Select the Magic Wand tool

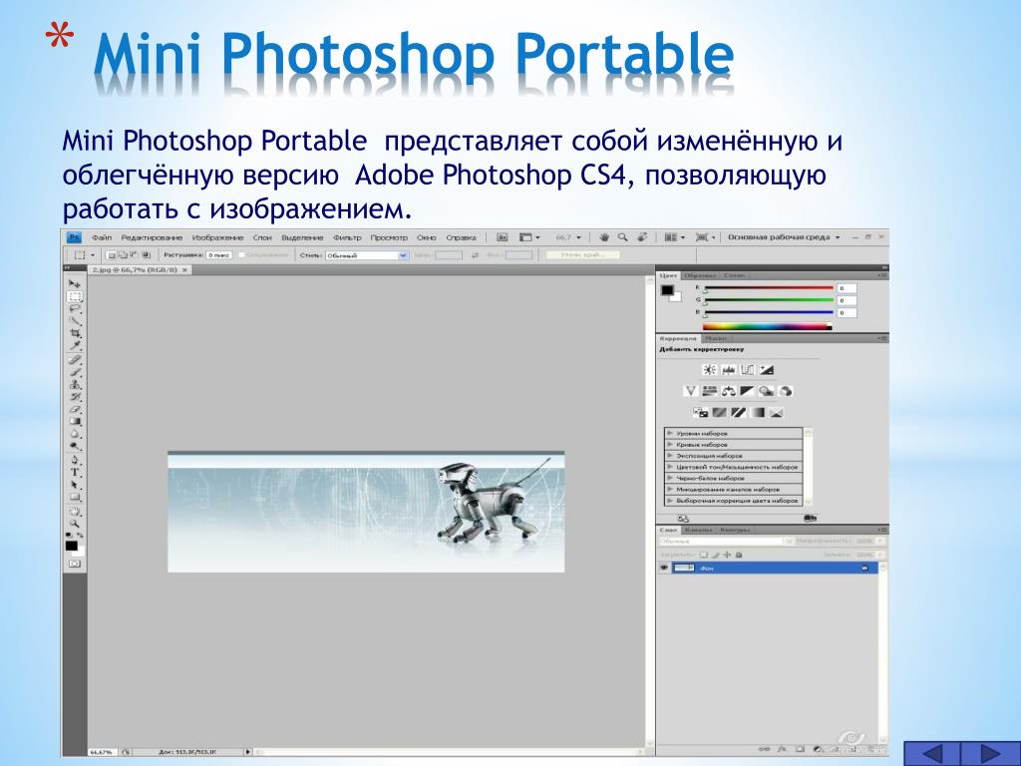[75, 321]
